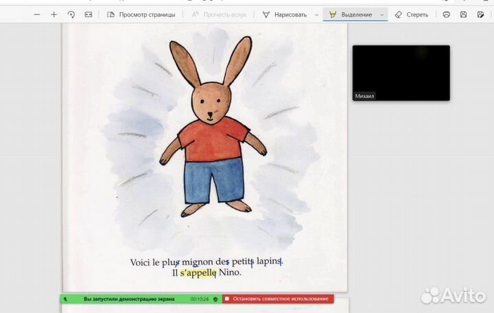Click Михаил's video thumbnail

point(401,73)
